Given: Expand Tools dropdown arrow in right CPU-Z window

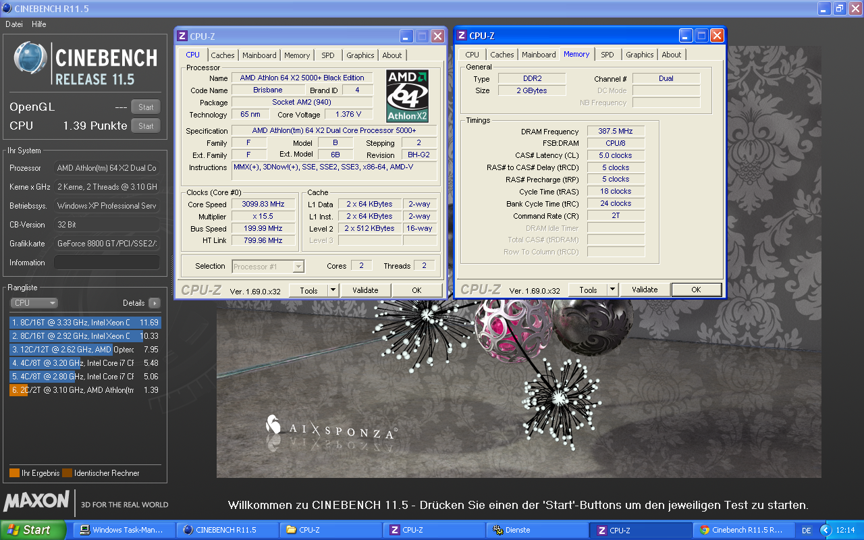Looking at the screenshot, I should 612,290.
